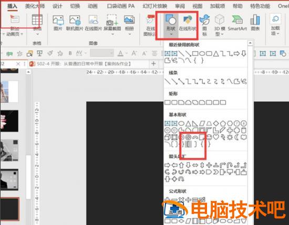Open the 3D 模型 dropdown
The height and width of the screenshot is (225, 289).
[219, 25]
